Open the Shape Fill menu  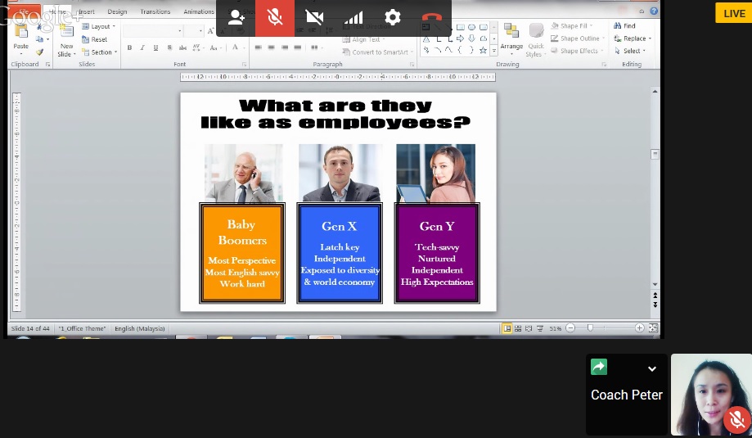point(572,26)
